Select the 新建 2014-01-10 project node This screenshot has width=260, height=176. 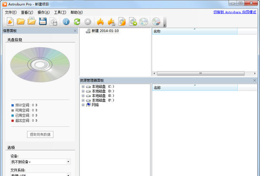[105, 31]
